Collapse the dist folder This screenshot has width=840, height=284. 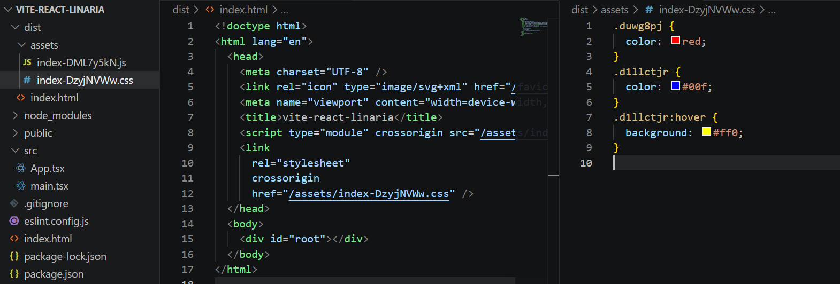click(16, 27)
